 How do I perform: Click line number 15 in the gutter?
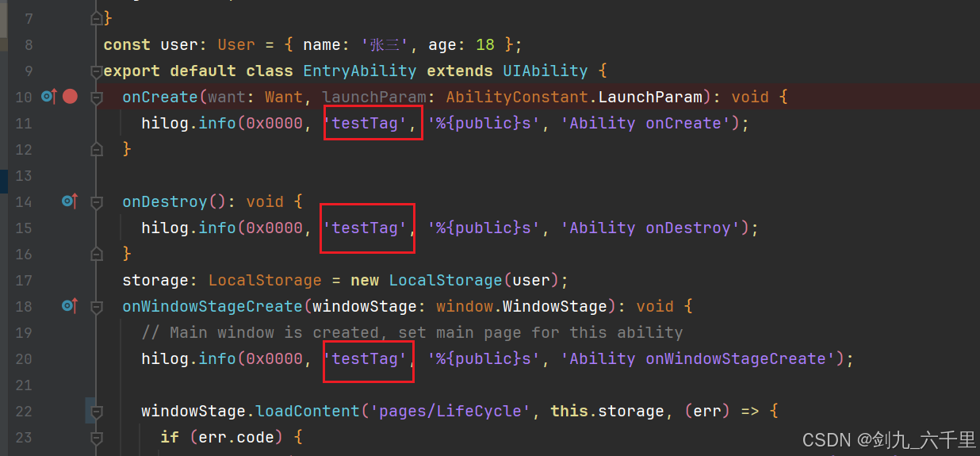click(24, 228)
